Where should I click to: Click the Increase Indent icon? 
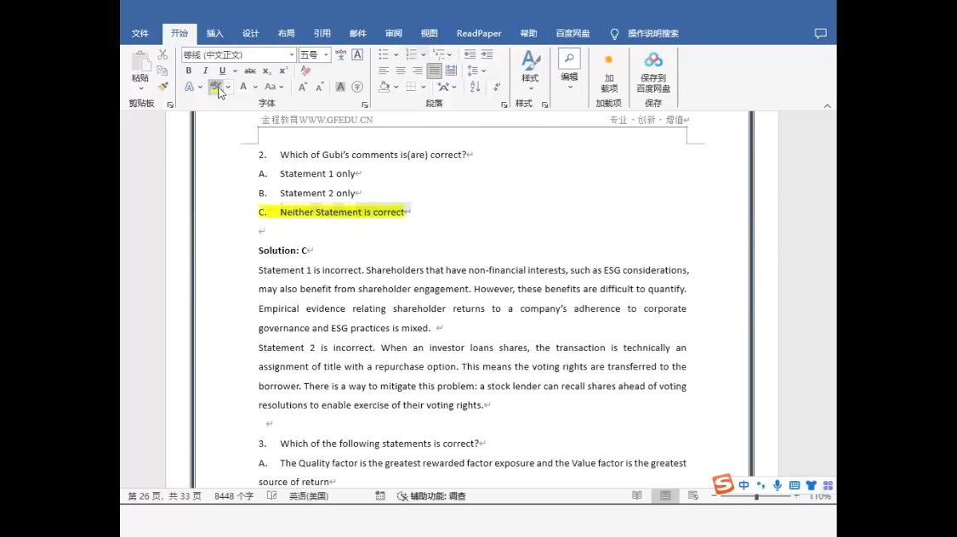coord(487,54)
